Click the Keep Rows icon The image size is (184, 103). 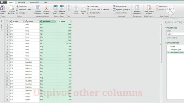(55, 8)
